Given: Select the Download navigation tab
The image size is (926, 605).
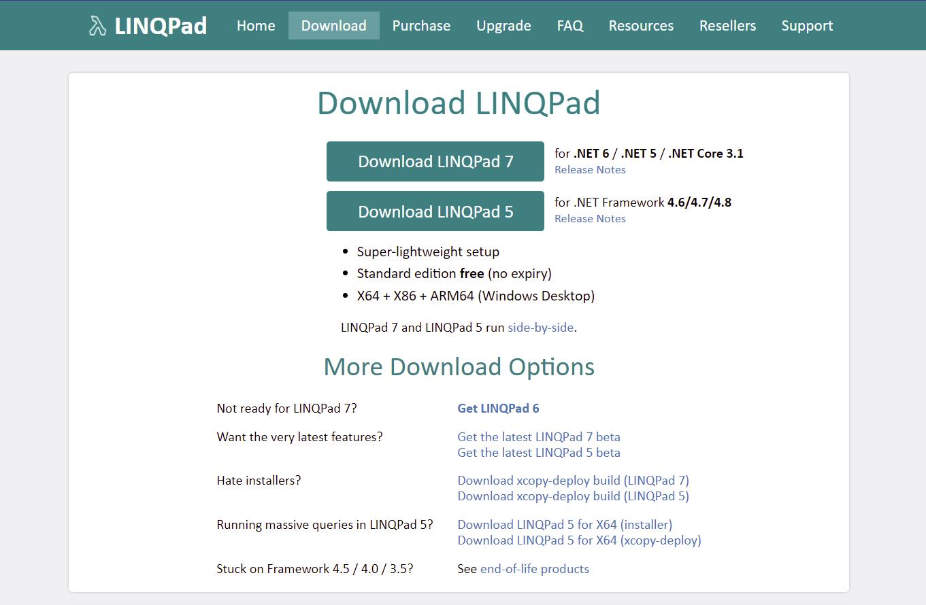Looking at the screenshot, I should [333, 25].
